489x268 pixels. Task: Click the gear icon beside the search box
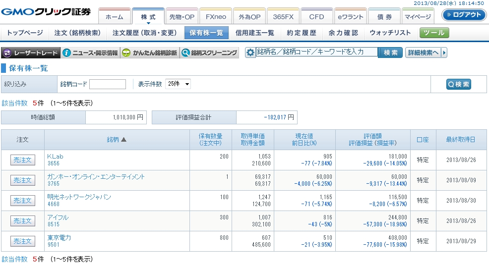[x=250, y=53]
